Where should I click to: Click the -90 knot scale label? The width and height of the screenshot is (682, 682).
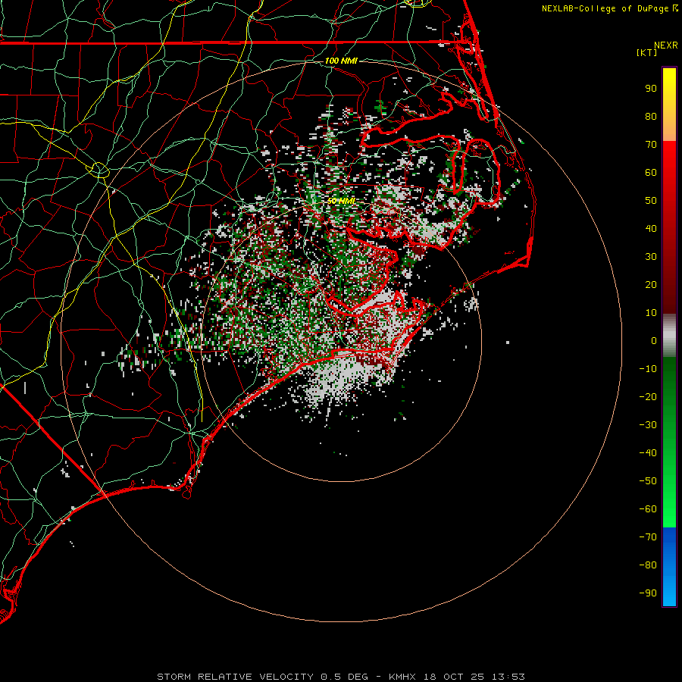click(x=648, y=593)
